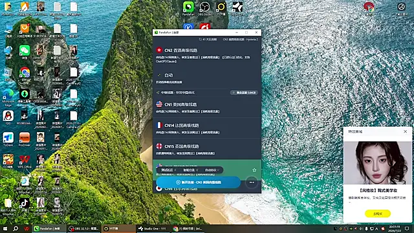Favorite the selected server with the star icon
Screen dimensions: 414x233
[x=254, y=170]
